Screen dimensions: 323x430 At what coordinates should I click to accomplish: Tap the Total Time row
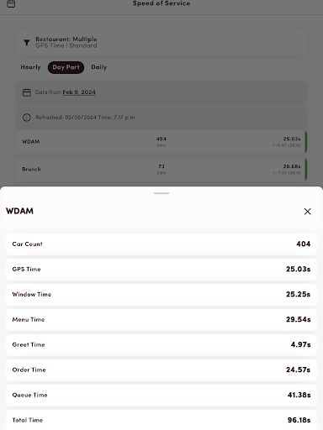pos(161,420)
